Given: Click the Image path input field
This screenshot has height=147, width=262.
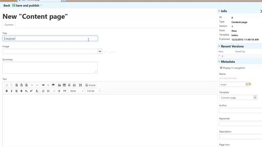Looking at the screenshot, I should coord(50,51).
